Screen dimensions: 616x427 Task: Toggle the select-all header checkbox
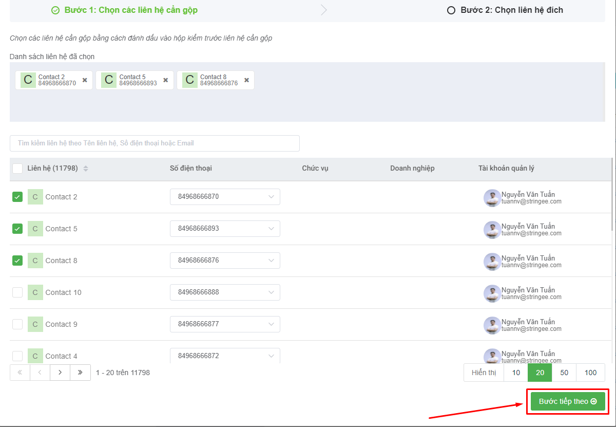17,169
